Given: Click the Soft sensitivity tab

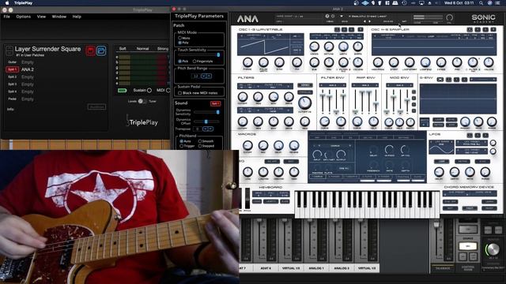Looking at the screenshot, I should (123, 49).
